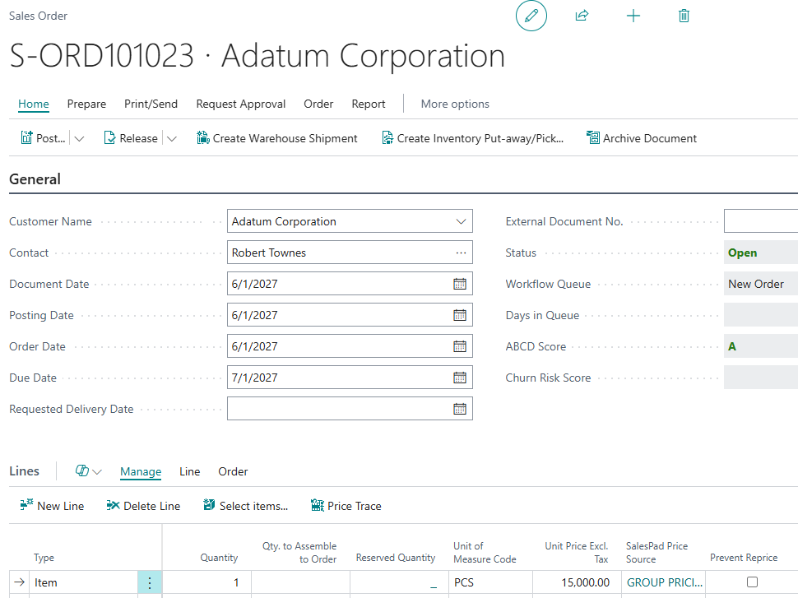798x598 pixels.
Task: Open row options menu for Item line
Action: tap(150, 582)
